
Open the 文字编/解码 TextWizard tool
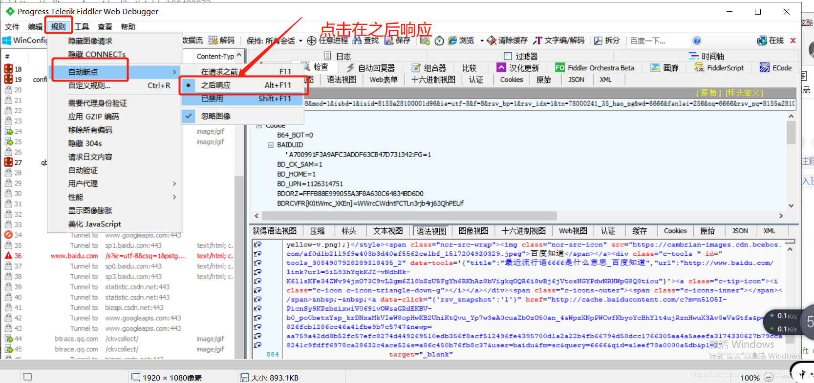558,40
